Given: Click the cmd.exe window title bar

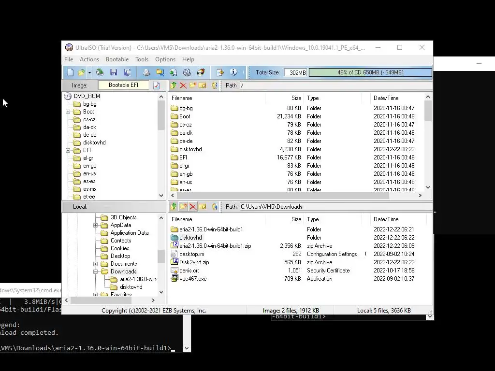Looking at the screenshot, I should (x=30, y=290).
